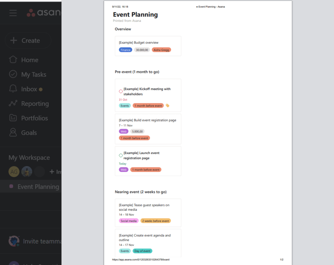Click the Home icon in the sidebar

tap(14, 60)
